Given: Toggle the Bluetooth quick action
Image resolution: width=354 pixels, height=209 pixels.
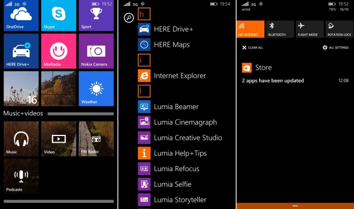Looking at the screenshot, I should [280, 29].
